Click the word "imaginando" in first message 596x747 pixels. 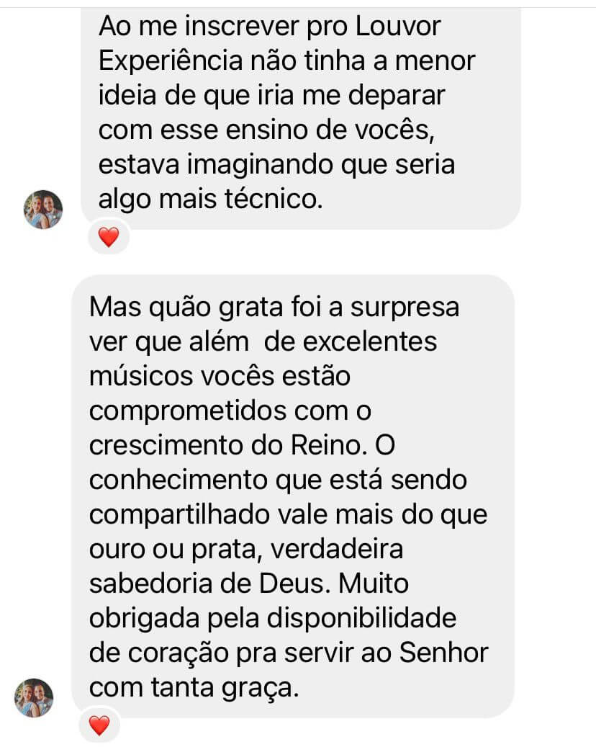(261, 166)
